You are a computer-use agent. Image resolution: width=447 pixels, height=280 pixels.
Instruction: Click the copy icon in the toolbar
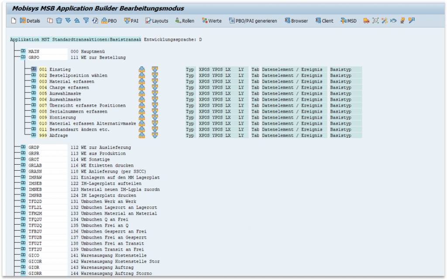[51, 20]
